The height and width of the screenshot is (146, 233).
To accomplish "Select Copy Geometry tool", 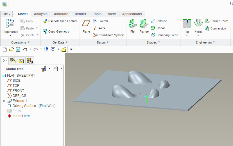I will 56,31.
